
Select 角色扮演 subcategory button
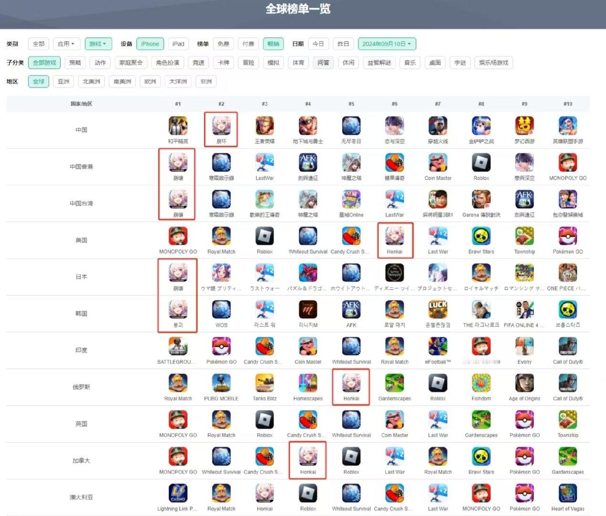point(168,63)
